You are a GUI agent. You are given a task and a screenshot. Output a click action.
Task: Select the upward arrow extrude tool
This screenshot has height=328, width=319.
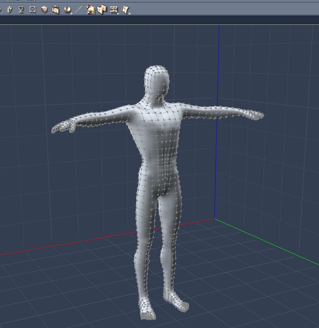(x=9, y=9)
